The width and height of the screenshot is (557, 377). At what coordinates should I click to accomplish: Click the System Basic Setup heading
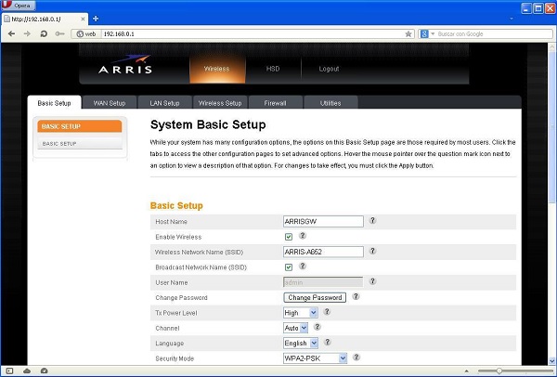pos(208,124)
